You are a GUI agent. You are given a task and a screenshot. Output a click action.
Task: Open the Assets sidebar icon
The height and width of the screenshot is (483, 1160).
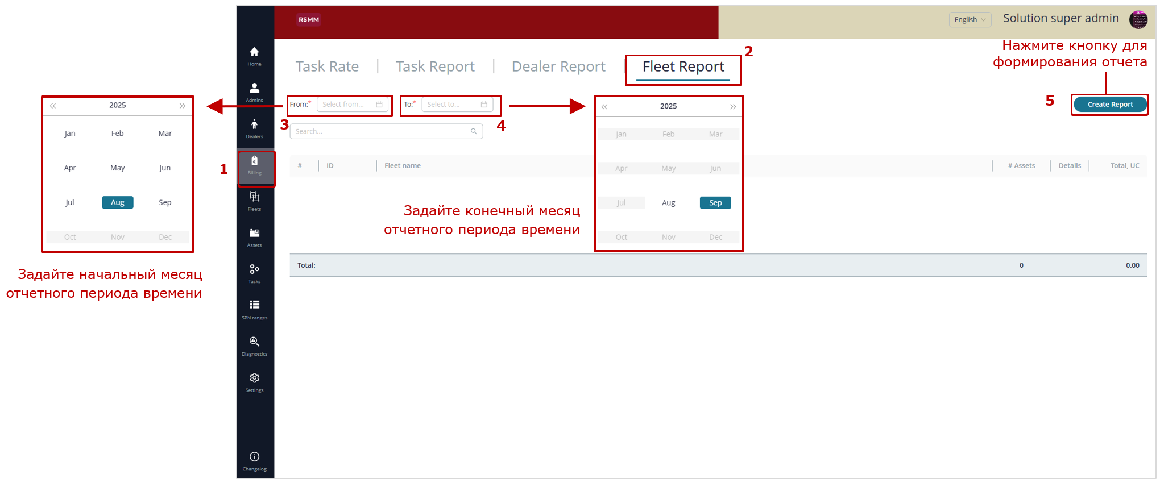click(254, 237)
